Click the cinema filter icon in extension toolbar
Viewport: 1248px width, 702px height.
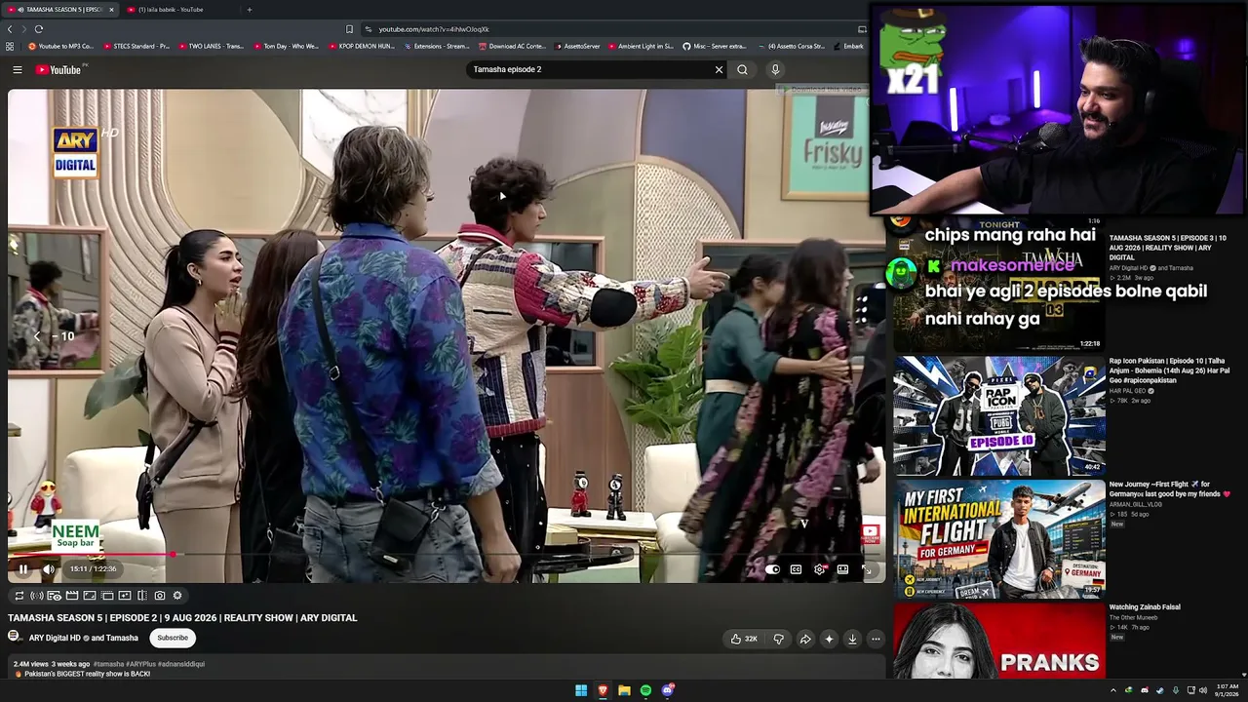[x=54, y=596]
